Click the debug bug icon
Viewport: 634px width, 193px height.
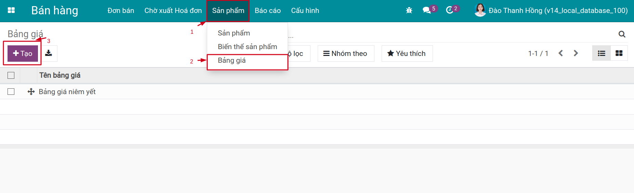(x=409, y=11)
